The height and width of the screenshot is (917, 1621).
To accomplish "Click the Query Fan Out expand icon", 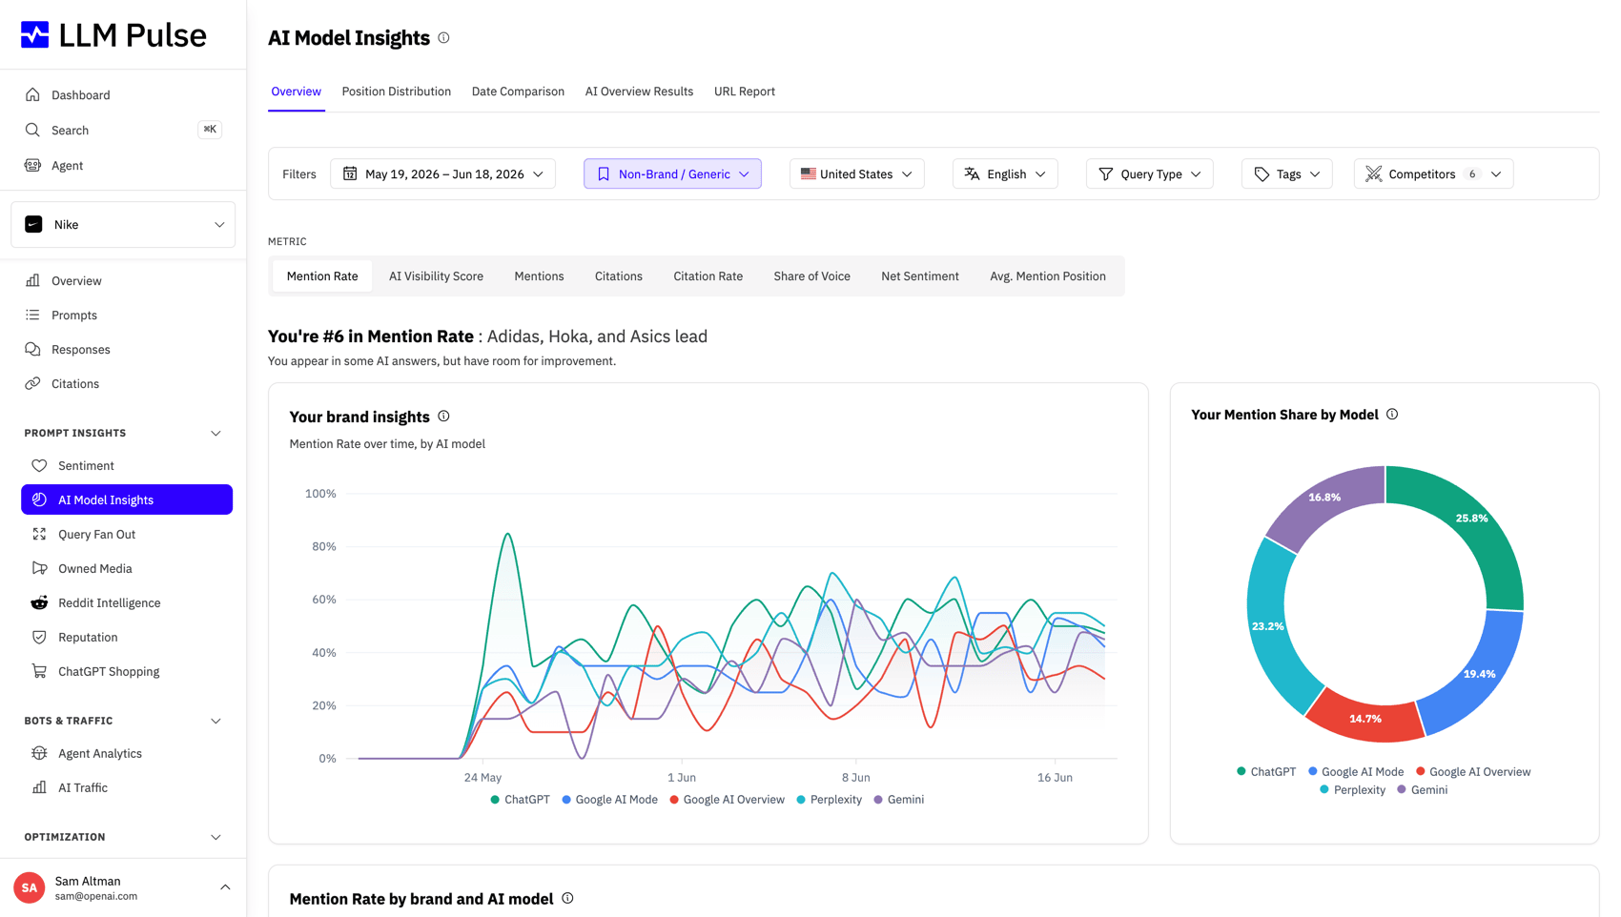I will tap(39, 534).
